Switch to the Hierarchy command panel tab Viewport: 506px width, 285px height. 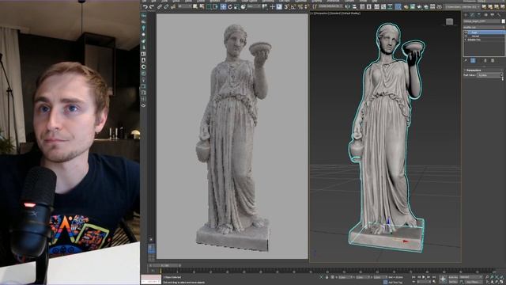tap(479, 15)
